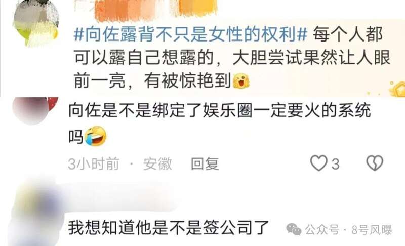Screen dimensions: 405x246
Task: Click the orange image at top of post
Action: pyautogui.click(x=156, y=10)
